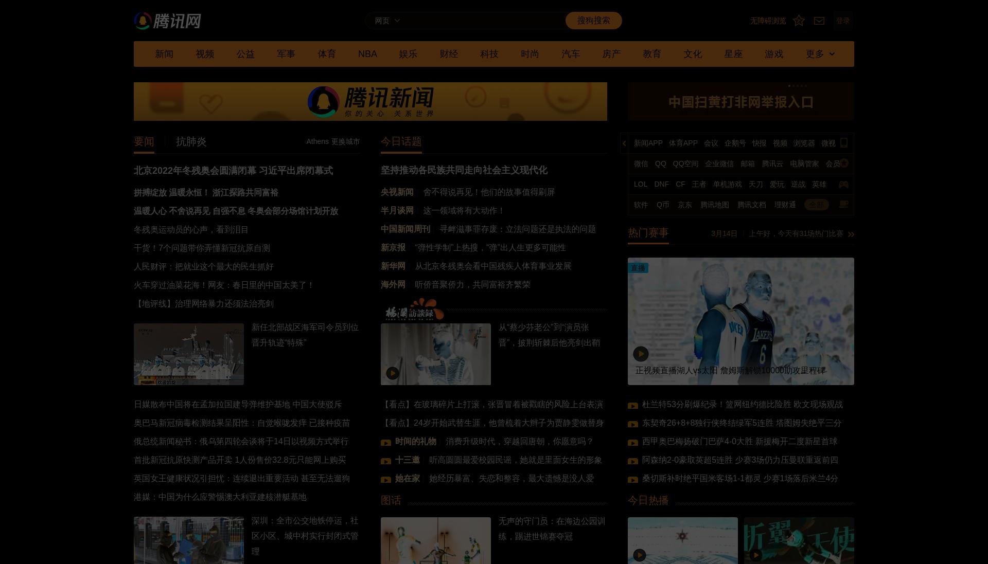Click the mobile phone icon in app row
Image resolution: width=988 pixels, height=564 pixels.
[844, 142]
